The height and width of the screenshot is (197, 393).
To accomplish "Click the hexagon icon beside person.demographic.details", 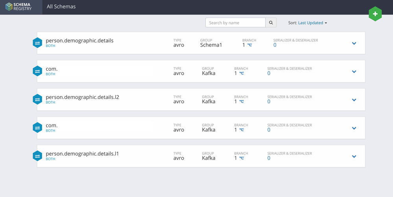I will pyautogui.click(x=37, y=43).
